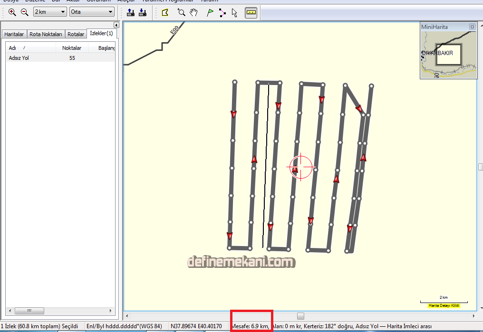Click the zoom out magnifier icon

pos(24,12)
